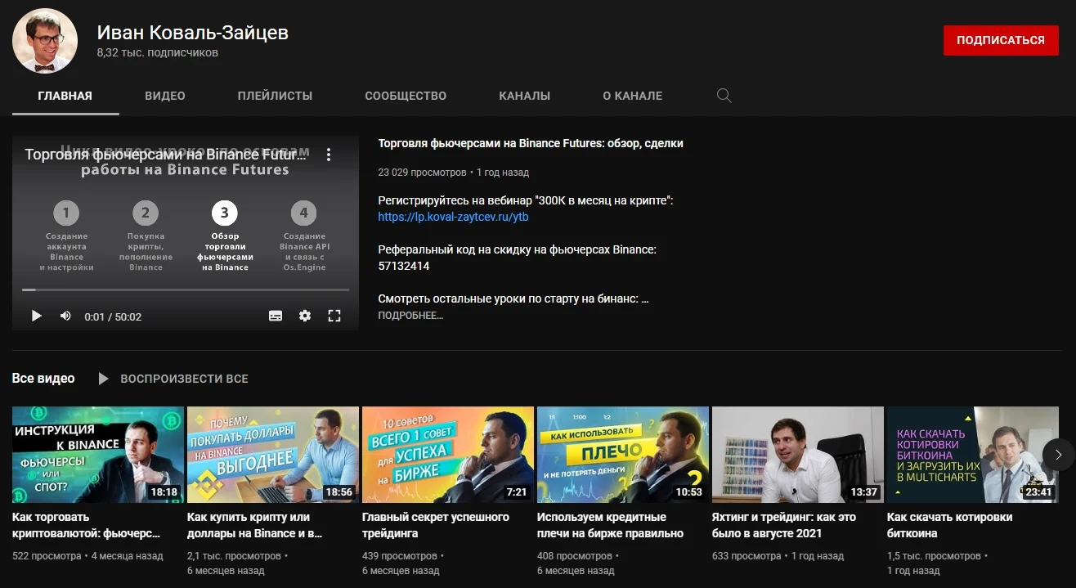Screen dimensions: 1076x588
Task: Subscribe with the ПОДПИСАТЬСЯ button
Action: [1001, 40]
